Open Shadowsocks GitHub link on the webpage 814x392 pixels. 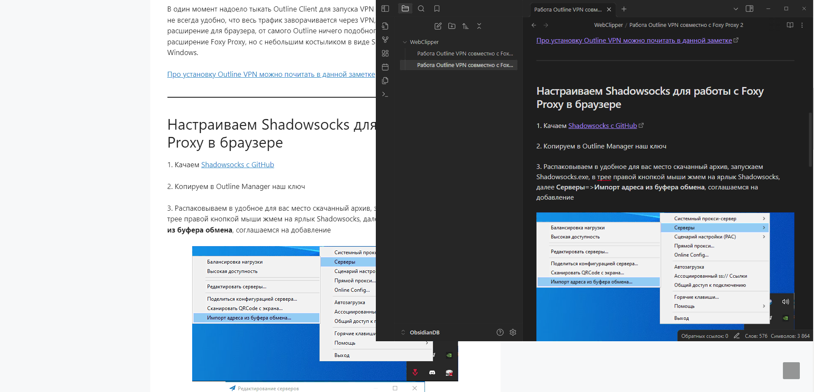pos(237,165)
